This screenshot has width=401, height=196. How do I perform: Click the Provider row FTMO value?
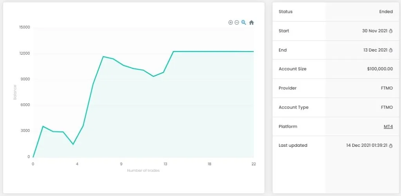(x=386, y=88)
